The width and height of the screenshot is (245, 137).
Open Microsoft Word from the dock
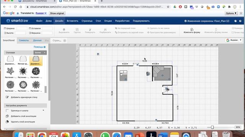pos(163,135)
